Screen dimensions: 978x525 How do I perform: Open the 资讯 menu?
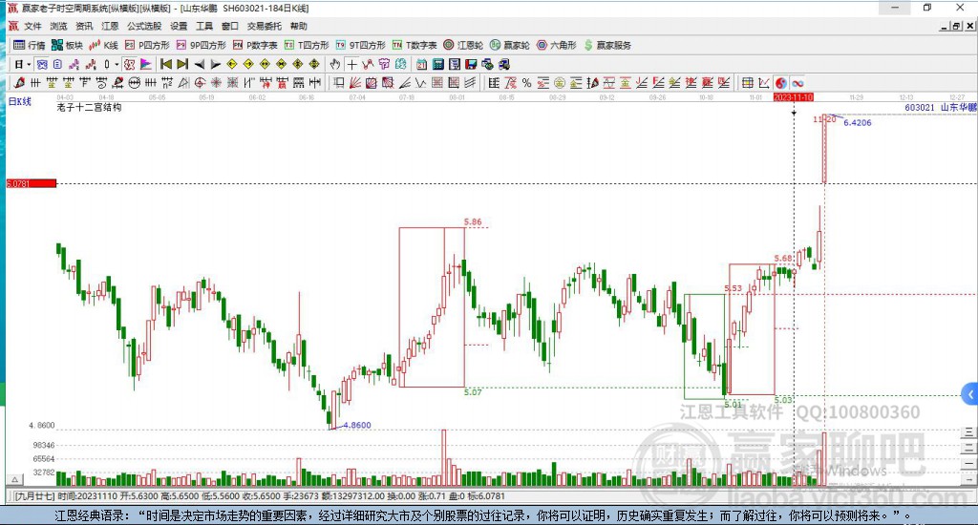pos(84,26)
